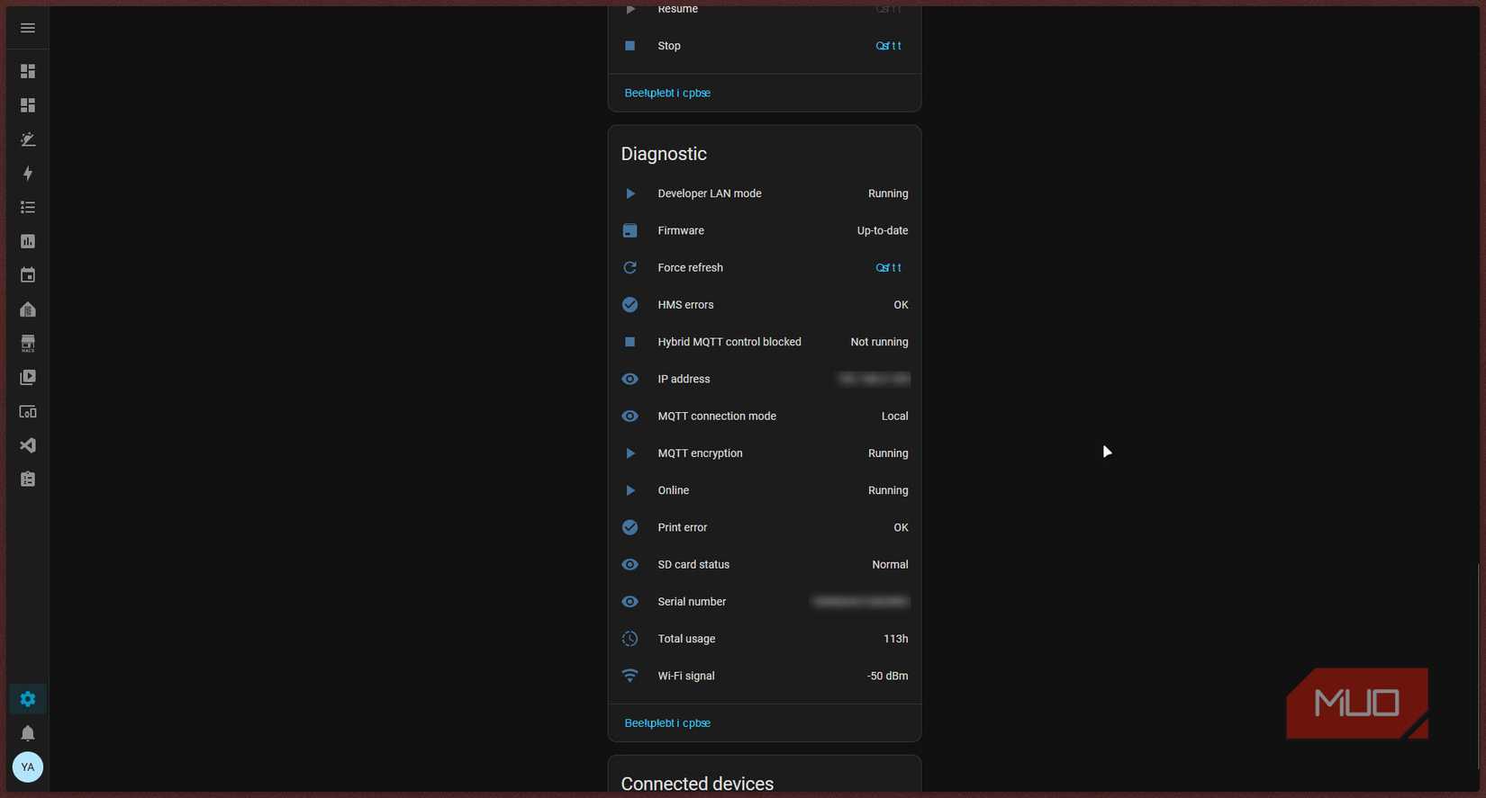The height and width of the screenshot is (798, 1486).
Task: Click the Not running status value
Action: click(x=879, y=342)
